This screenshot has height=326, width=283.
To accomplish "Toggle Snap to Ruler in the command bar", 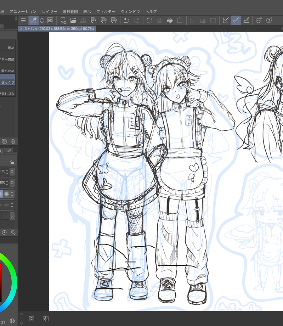I will (226, 21).
